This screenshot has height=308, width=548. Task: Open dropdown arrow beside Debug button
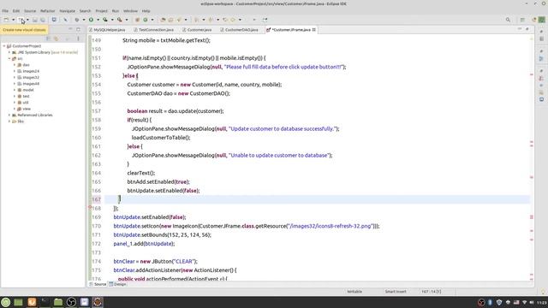[84, 20]
